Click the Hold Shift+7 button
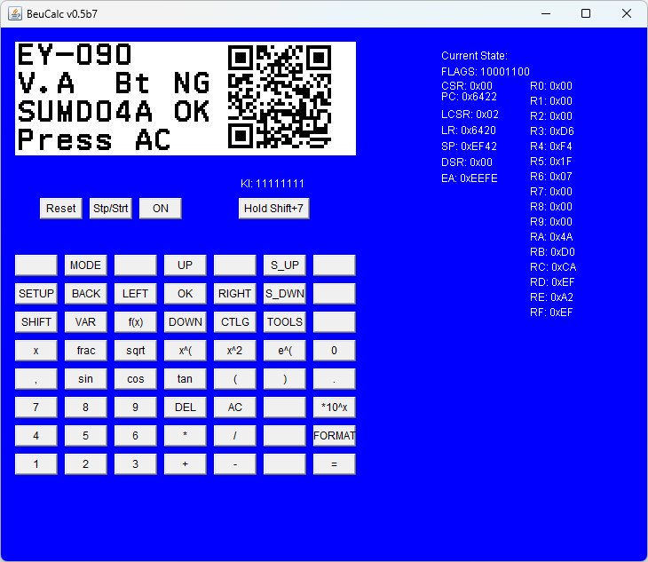Viewport: 648px width, 562px height. 273,209
